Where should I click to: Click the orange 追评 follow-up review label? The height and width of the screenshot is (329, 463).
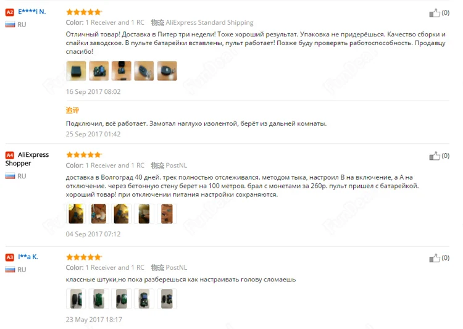72,110
